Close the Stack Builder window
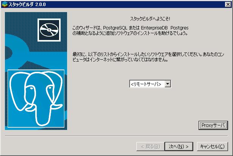This screenshot has width=233, height=156. (x=228, y=4)
